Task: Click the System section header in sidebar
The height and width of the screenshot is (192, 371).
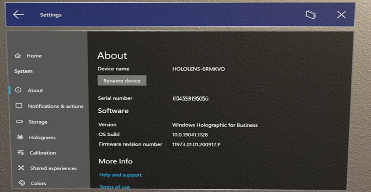Action: pyautogui.click(x=23, y=72)
